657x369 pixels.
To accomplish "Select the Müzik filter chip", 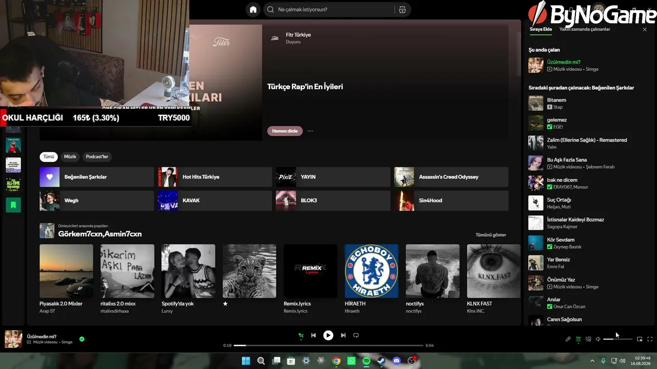I will coord(70,156).
